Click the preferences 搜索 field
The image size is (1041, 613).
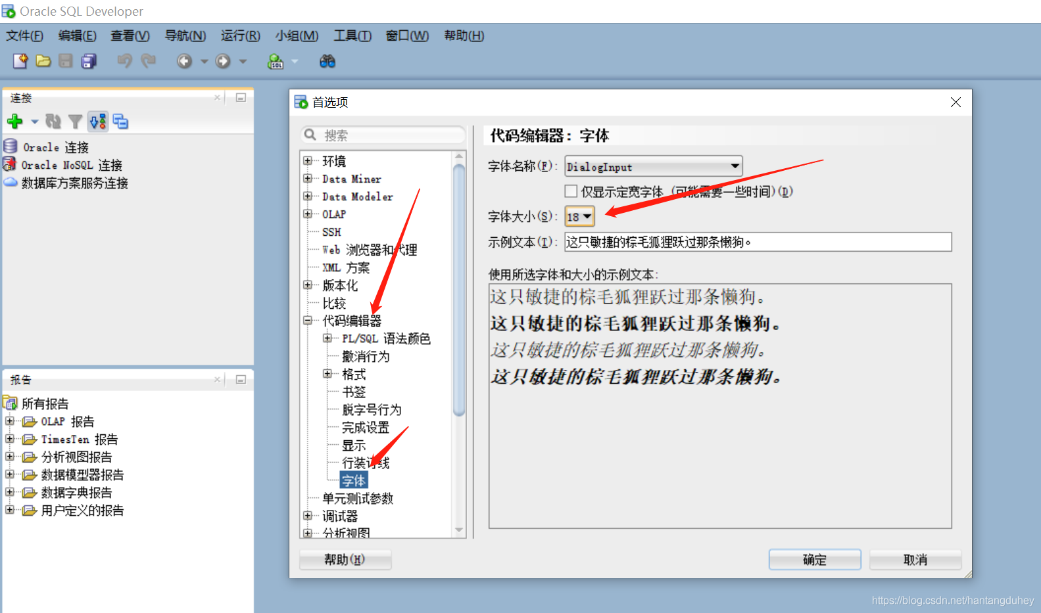(x=383, y=135)
